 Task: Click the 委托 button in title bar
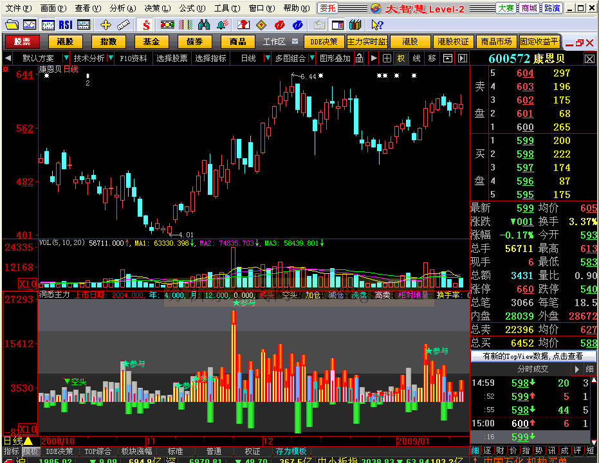pyautogui.click(x=327, y=8)
